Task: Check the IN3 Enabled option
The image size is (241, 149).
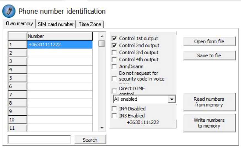Action: [x=114, y=116]
